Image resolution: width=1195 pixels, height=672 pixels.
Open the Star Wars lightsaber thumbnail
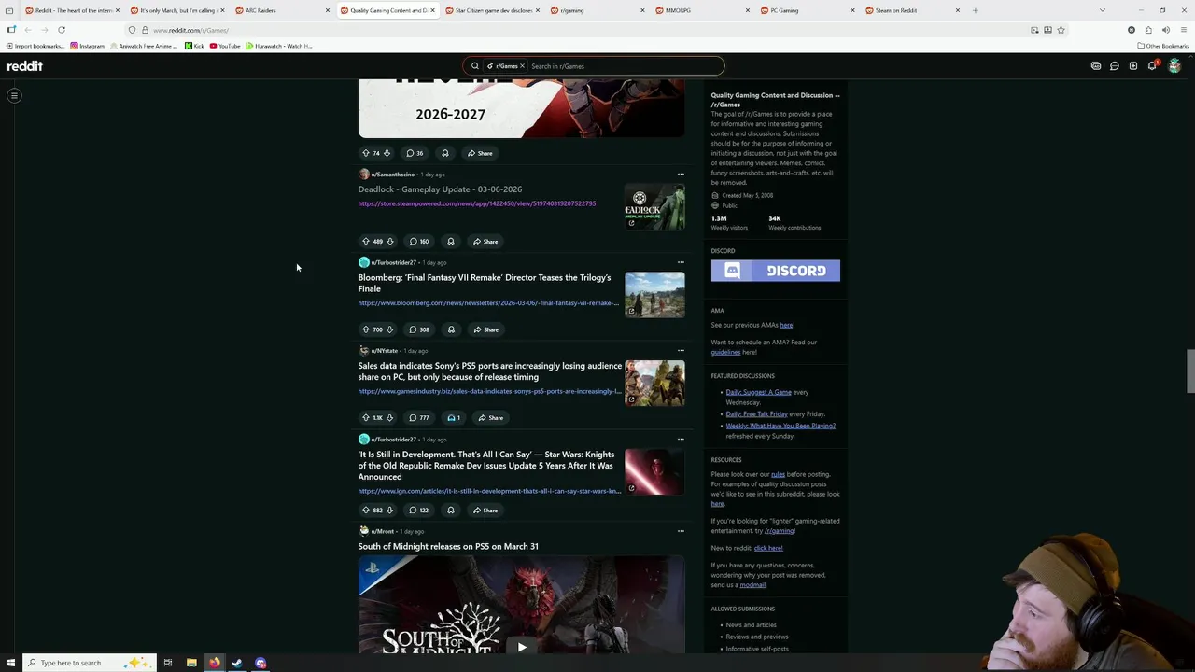pos(654,471)
